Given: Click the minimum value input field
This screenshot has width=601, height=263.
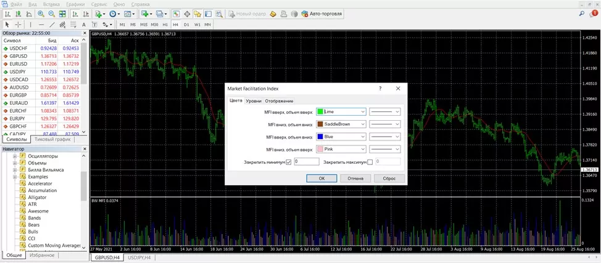Looking at the screenshot, I should (307, 162).
